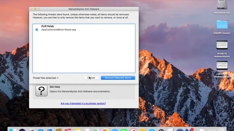Click the yellow minimize button of Malwarebytes window
234x131 pixels.
35,9
